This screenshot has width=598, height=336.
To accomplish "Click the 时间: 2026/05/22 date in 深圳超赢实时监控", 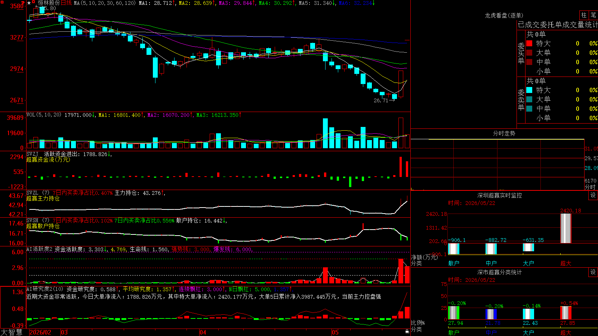I will click(472, 203).
